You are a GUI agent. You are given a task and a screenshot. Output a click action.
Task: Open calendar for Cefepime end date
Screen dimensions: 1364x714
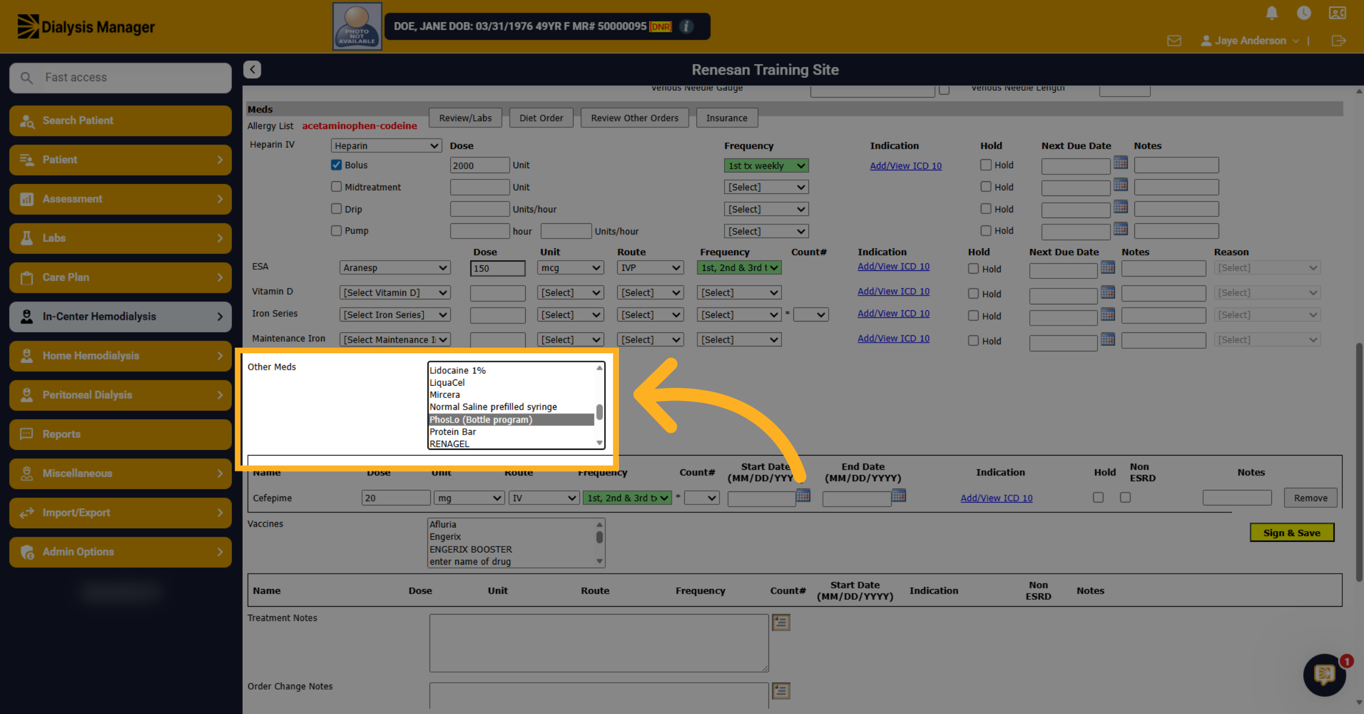[899, 496]
